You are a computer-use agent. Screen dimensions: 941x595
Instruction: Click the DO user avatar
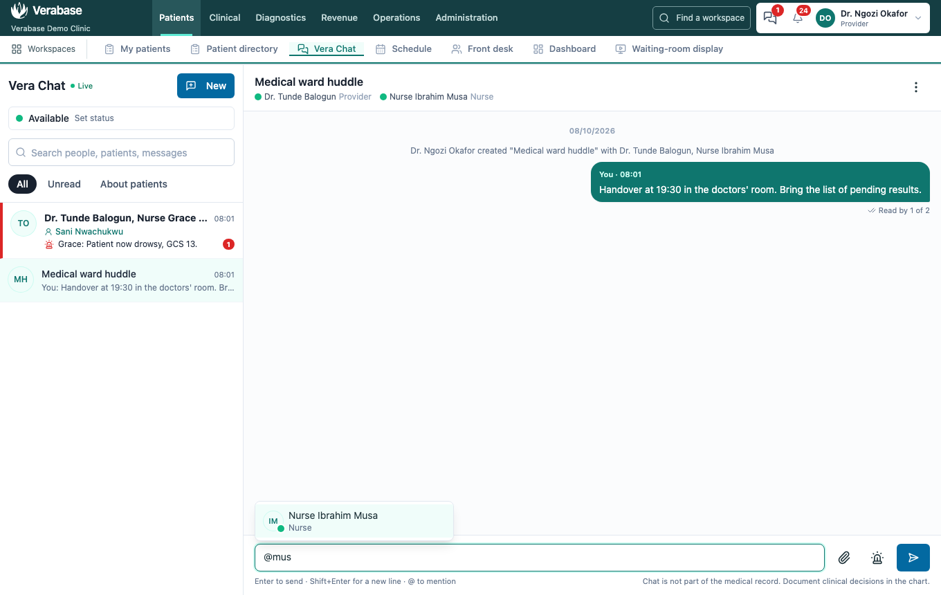[825, 18]
